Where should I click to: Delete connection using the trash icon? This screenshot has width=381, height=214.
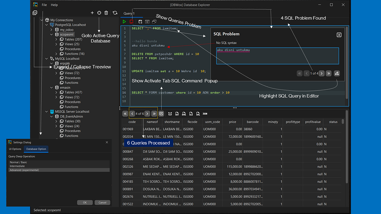point(106,13)
